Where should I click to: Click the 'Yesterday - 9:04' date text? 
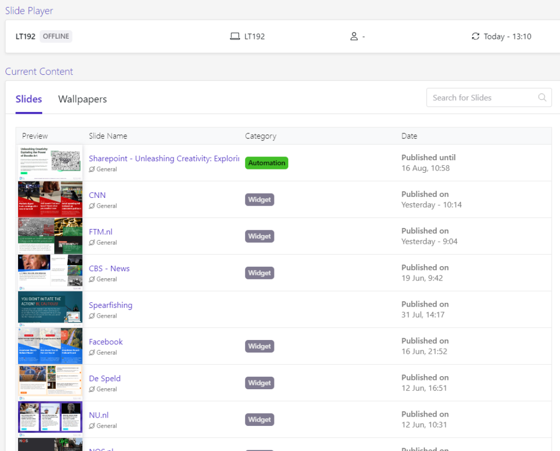(429, 242)
